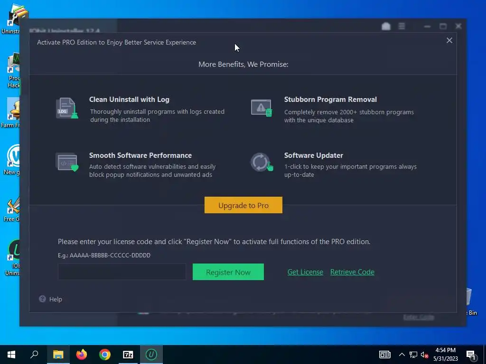
Task: Select the Clean Uninstall with Log heading
Action: point(129,100)
